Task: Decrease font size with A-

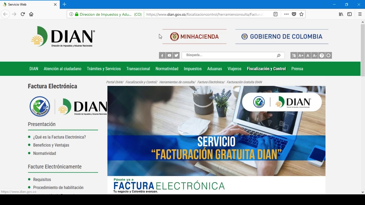Action: point(315,56)
